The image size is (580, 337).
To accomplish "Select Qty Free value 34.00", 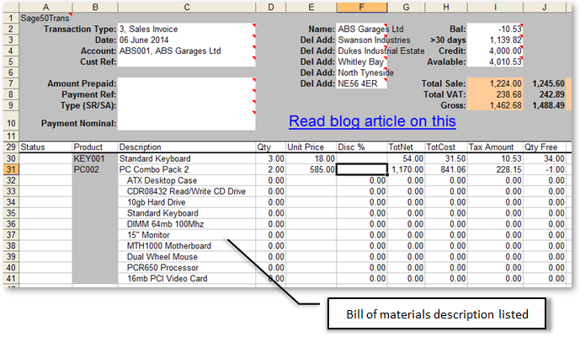I will [545, 159].
